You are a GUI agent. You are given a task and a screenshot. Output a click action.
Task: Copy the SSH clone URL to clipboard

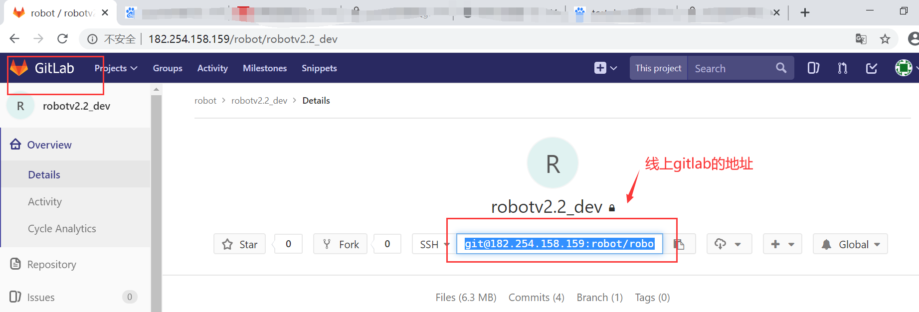pos(679,244)
